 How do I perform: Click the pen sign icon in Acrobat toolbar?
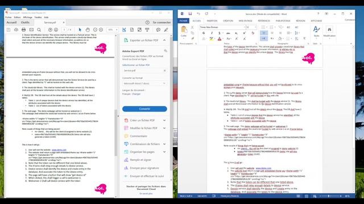[166, 29]
